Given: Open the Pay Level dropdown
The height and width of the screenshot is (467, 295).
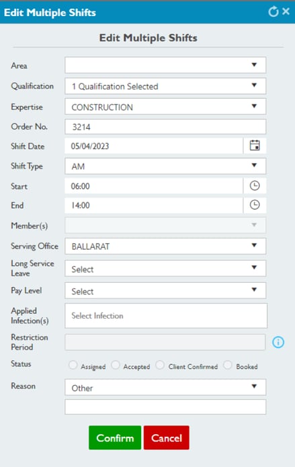Looking at the screenshot, I should click(x=165, y=291).
